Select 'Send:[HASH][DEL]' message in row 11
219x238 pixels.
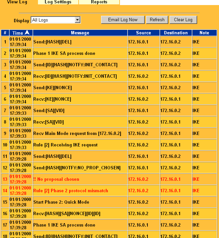pos(52,156)
